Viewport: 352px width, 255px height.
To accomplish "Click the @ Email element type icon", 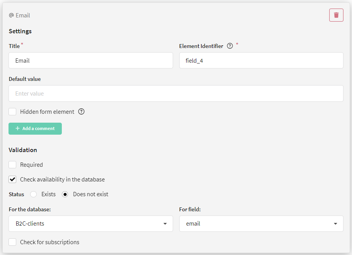I will (x=11, y=15).
